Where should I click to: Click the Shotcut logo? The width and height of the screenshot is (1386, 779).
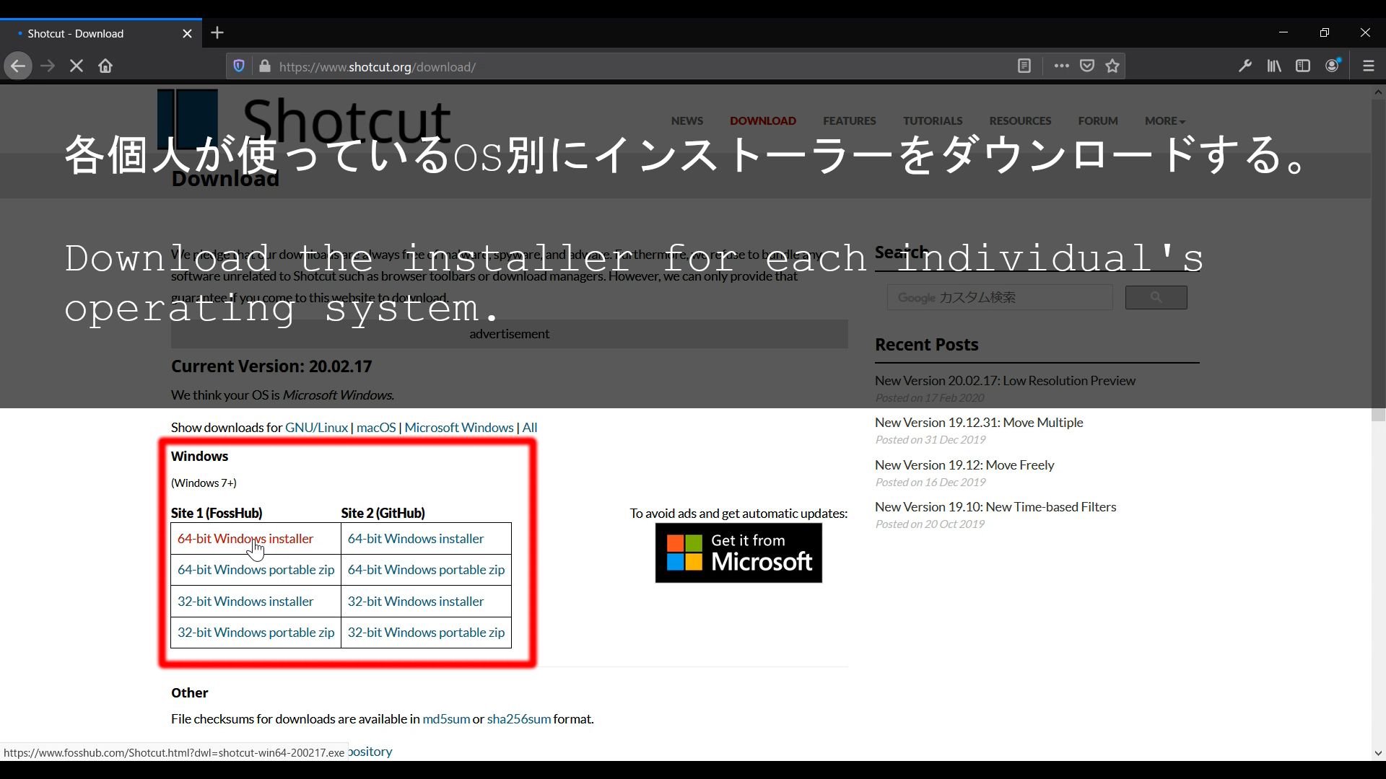point(304,119)
